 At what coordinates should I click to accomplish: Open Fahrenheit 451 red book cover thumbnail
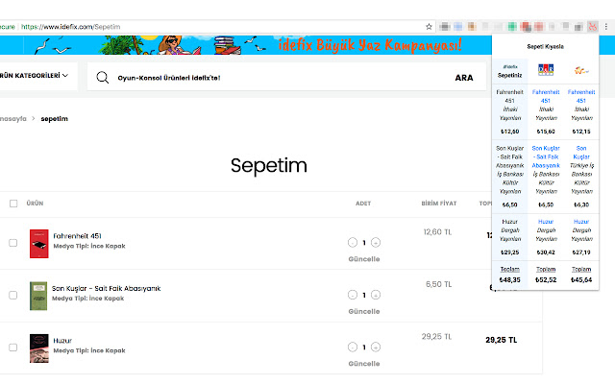click(x=38, y=244)
